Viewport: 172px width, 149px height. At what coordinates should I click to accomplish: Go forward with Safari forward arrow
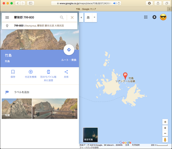(x=23, y=3)
